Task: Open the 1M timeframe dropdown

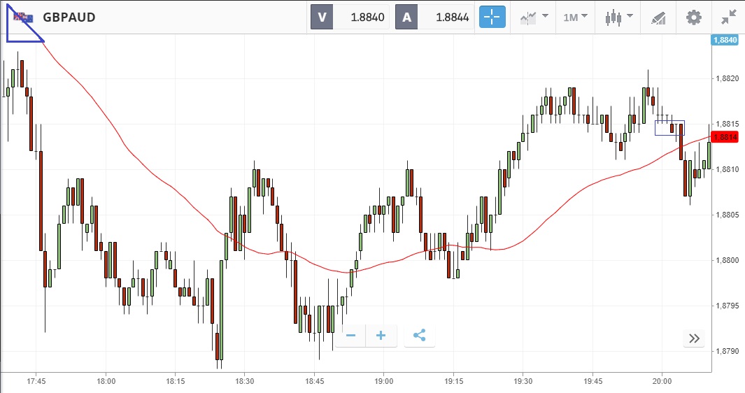Action: click(575, 17)
